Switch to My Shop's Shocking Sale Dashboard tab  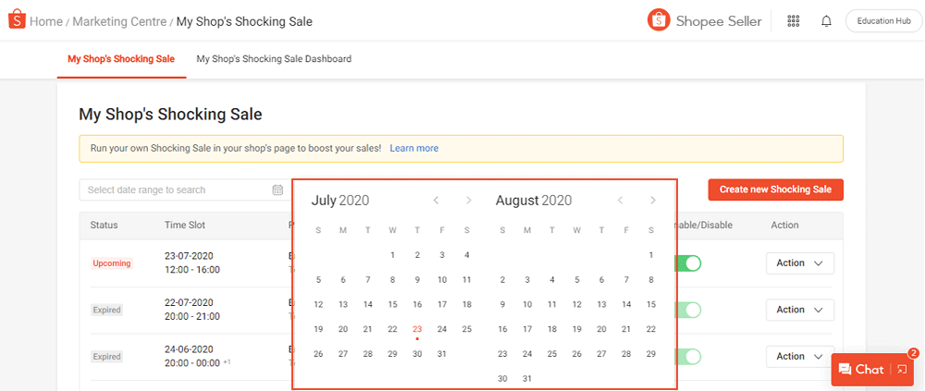pos(274,59)
